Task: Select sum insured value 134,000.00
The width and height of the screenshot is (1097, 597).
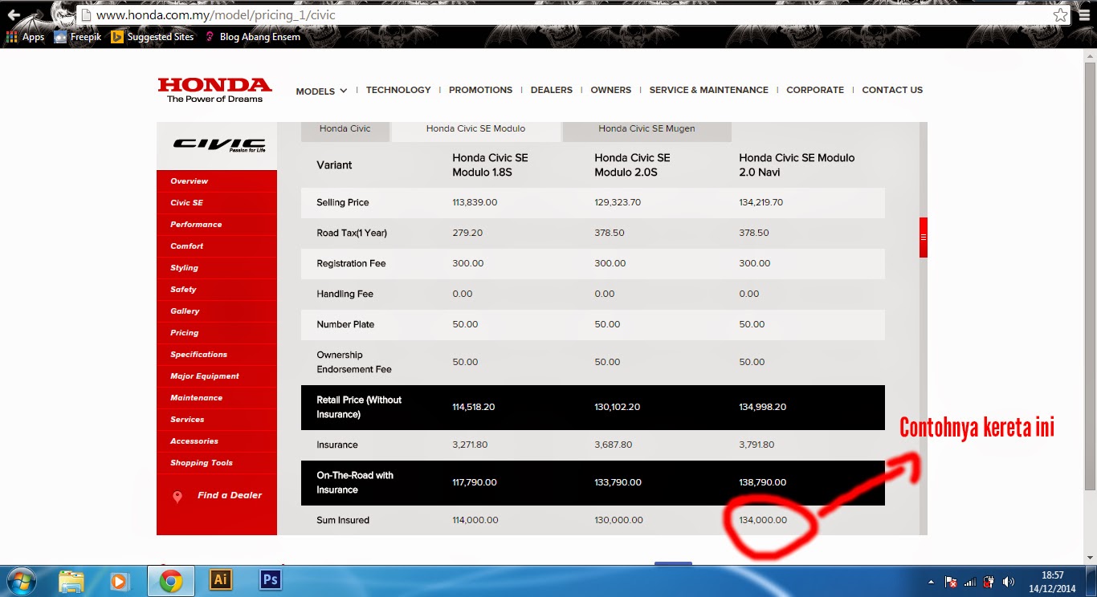Action: [763, 520]
